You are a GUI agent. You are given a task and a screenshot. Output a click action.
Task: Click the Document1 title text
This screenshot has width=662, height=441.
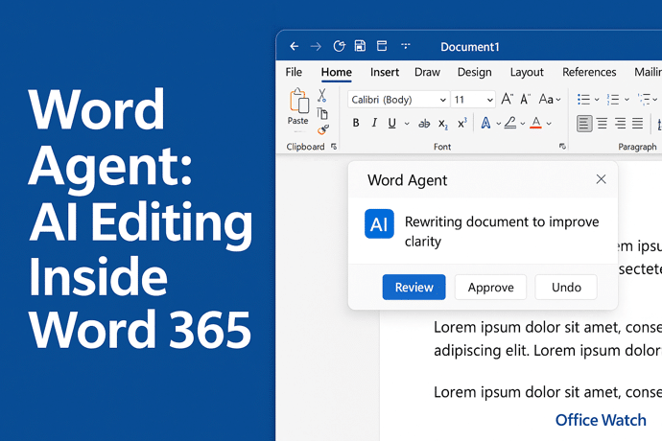470,47
